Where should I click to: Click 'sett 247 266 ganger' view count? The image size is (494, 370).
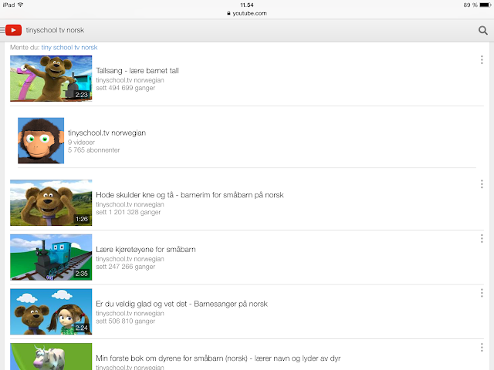(x=125, y=267)
